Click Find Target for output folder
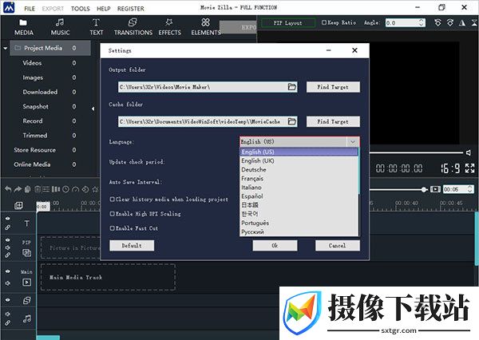The width and height of the screenshot is (479, 340). coord(333,87)
